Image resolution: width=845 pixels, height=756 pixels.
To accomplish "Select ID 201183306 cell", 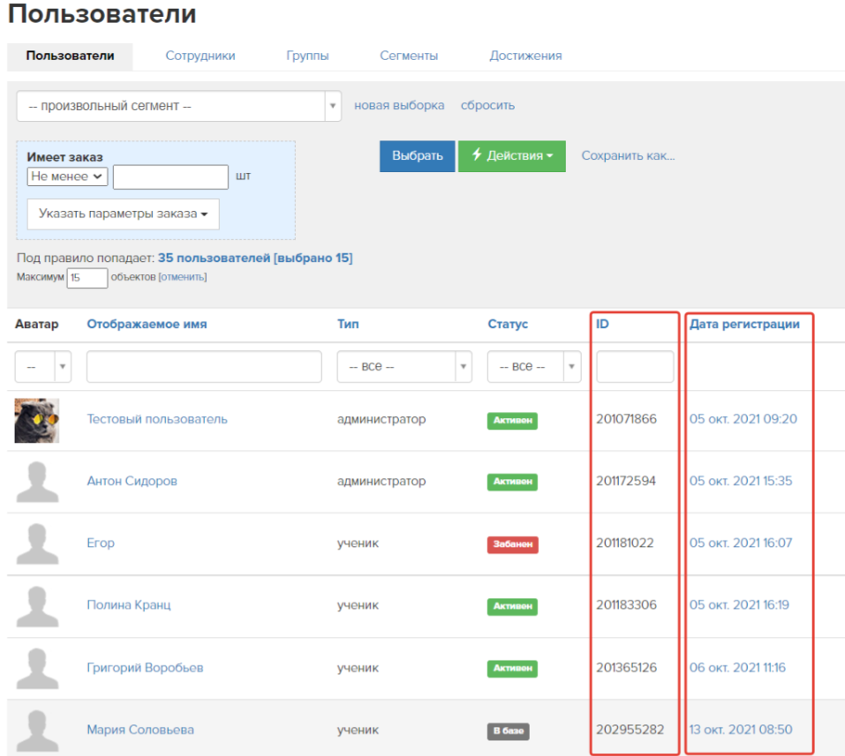I will pyautogui.click(x=626, y=605).
